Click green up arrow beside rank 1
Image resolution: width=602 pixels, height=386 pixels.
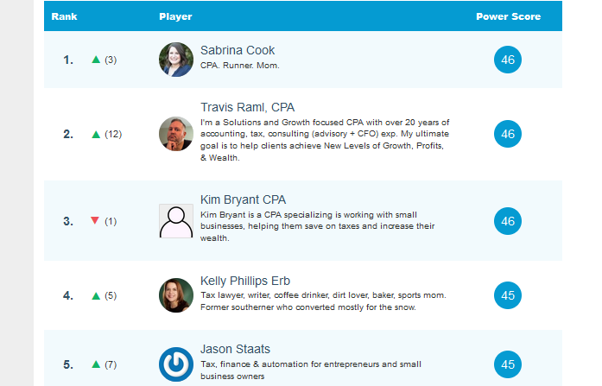click(x=96, y=60)
